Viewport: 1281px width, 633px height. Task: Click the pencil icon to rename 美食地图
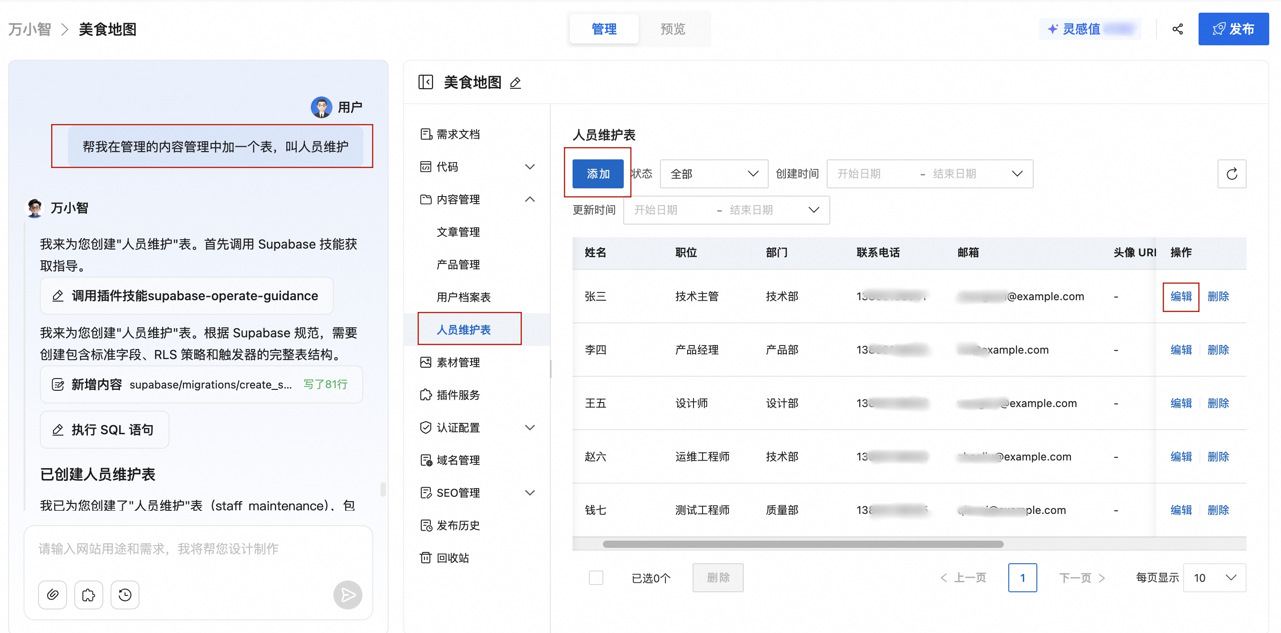[515, 82]
